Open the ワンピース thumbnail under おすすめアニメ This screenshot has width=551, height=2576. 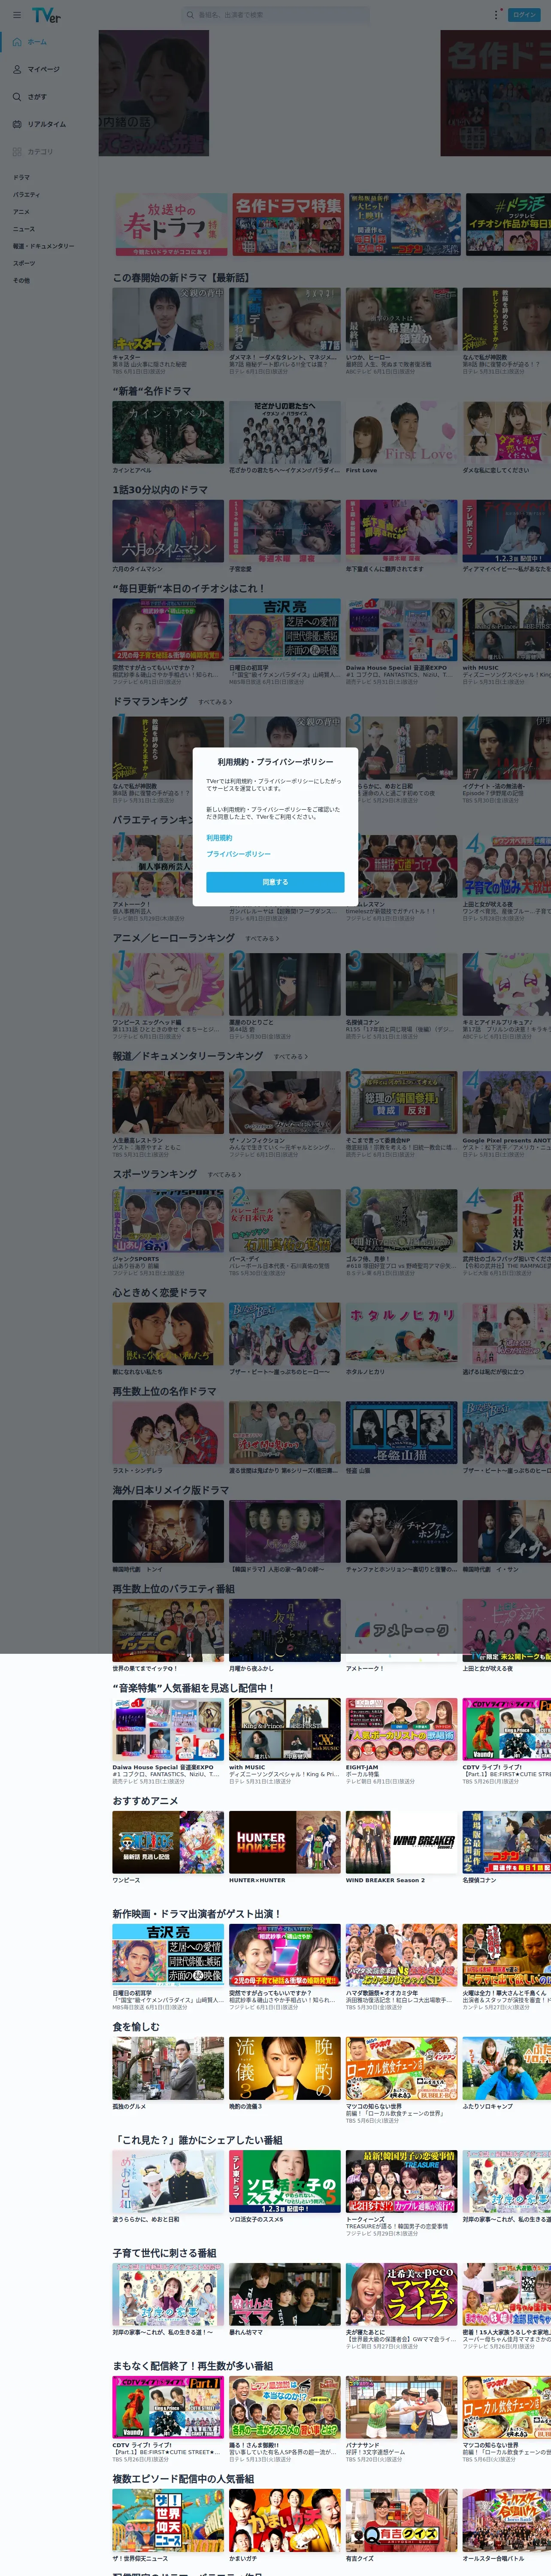[x=168, y=1842]
